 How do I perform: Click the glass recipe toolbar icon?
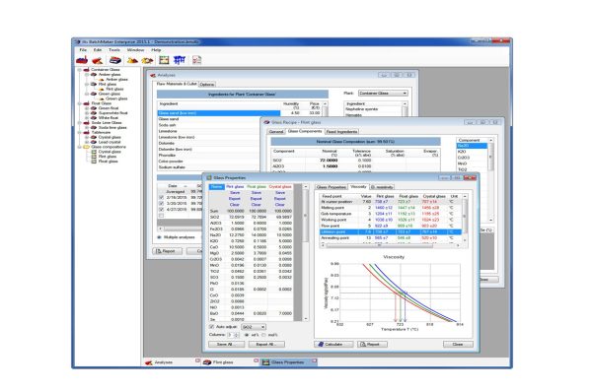[x=115, y=60]
